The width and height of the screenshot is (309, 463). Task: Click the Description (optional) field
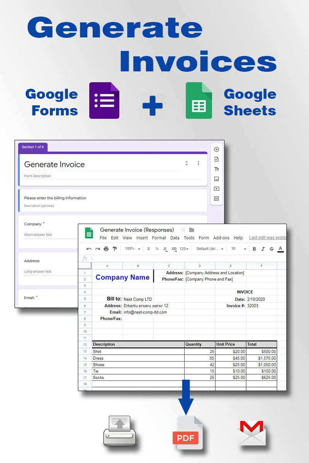(39, 206)
